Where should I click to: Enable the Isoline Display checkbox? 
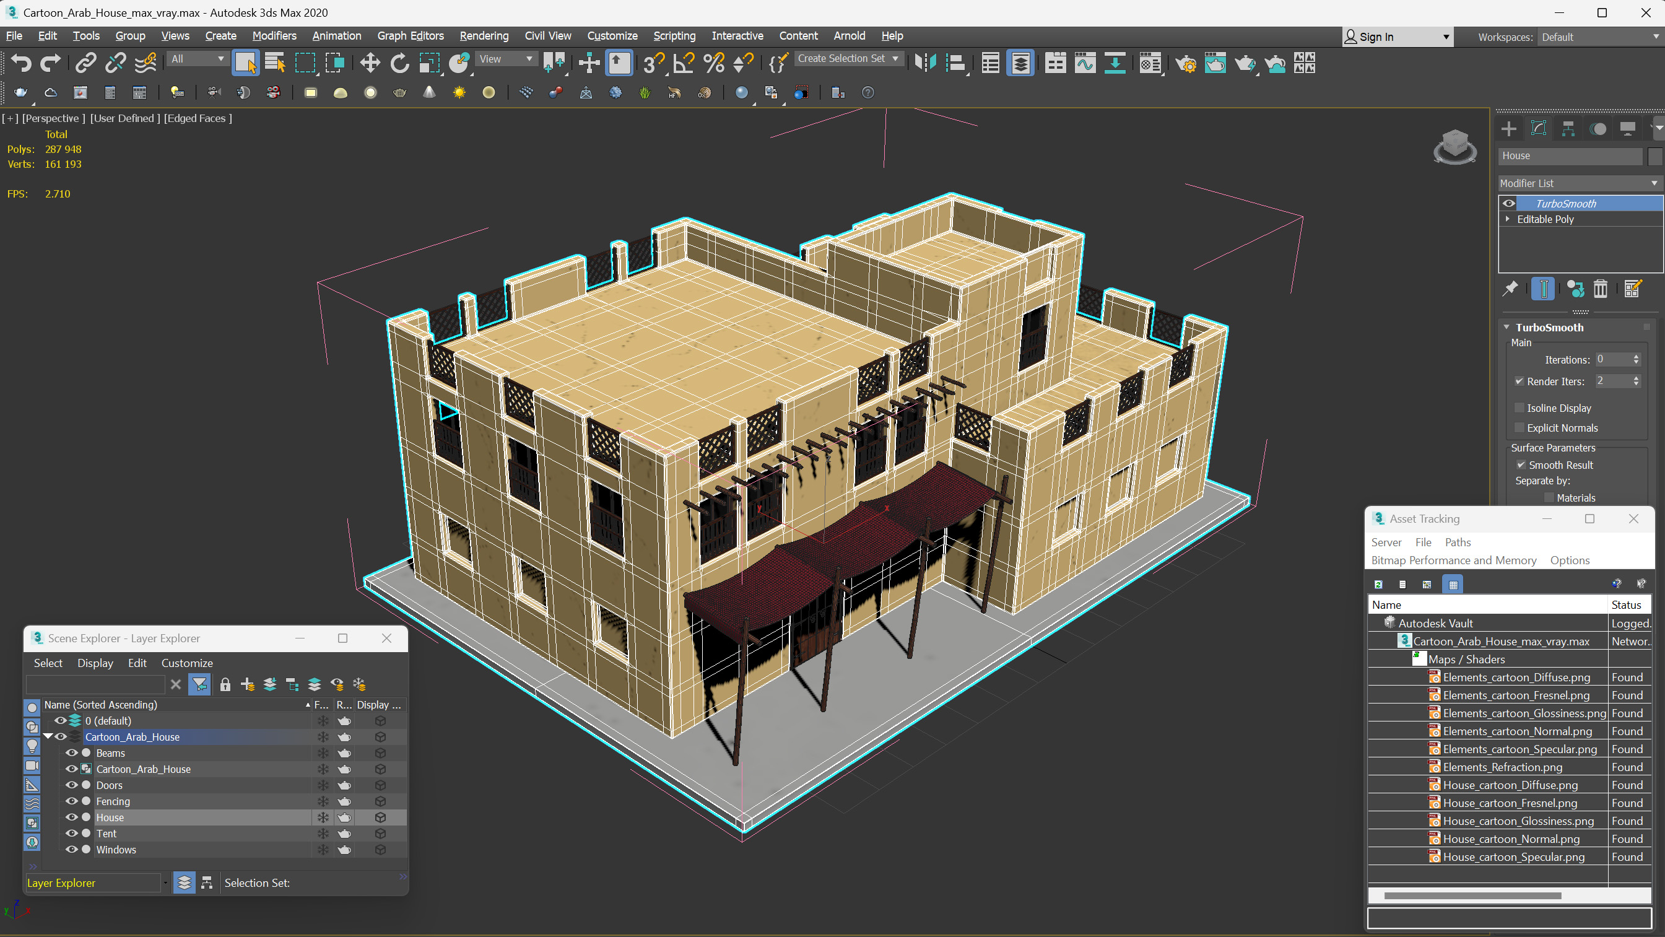click(1519, 408)
